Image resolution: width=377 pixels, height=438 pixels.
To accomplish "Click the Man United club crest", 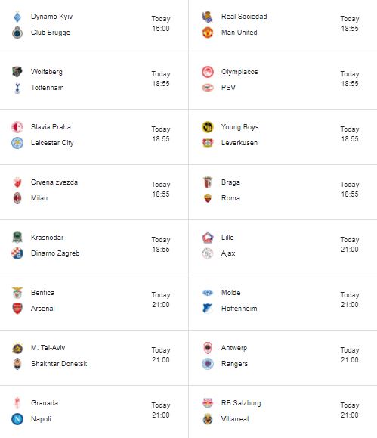I will (208, 33).
